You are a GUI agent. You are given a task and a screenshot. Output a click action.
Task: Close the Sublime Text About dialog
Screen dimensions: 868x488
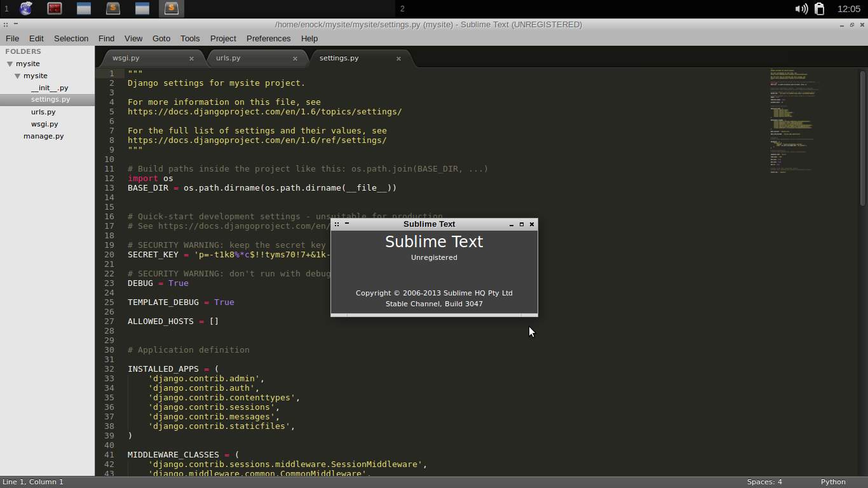532,224
